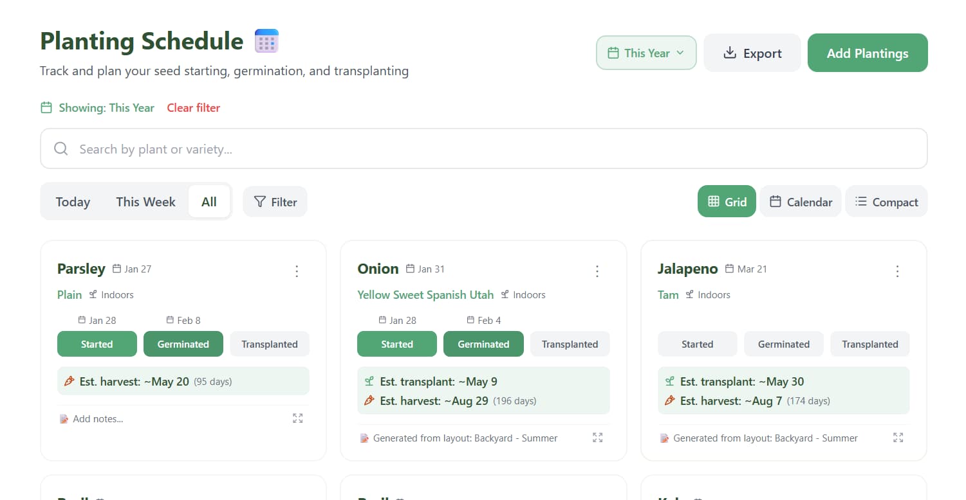The image size is (966, 500).
Task: Switch to Grid view
Action: point(727,201)
